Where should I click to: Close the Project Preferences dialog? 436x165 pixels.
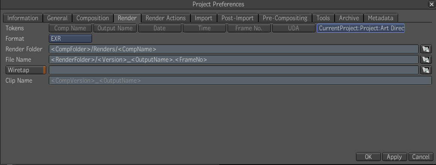432,4
